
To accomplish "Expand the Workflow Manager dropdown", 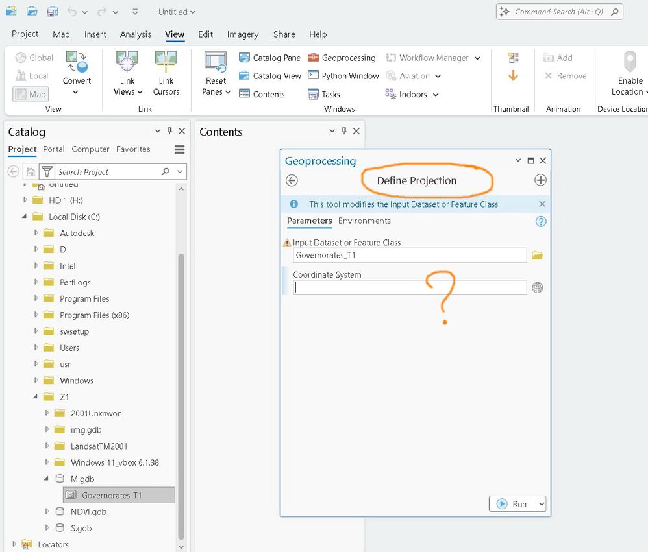I will [477, 58].
